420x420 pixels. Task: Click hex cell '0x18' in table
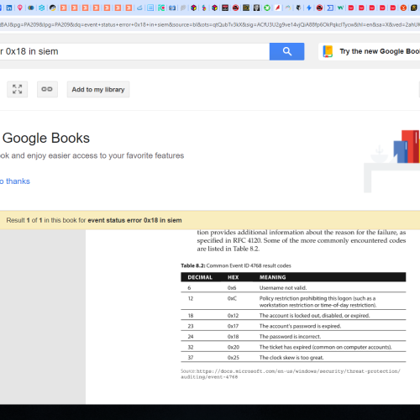[x=233, y=337]
